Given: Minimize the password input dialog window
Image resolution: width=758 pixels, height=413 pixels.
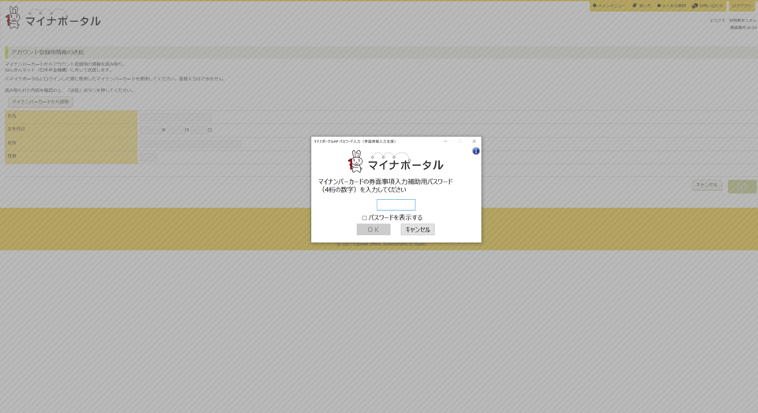Looking at the screenshot, I should point(445,141).
